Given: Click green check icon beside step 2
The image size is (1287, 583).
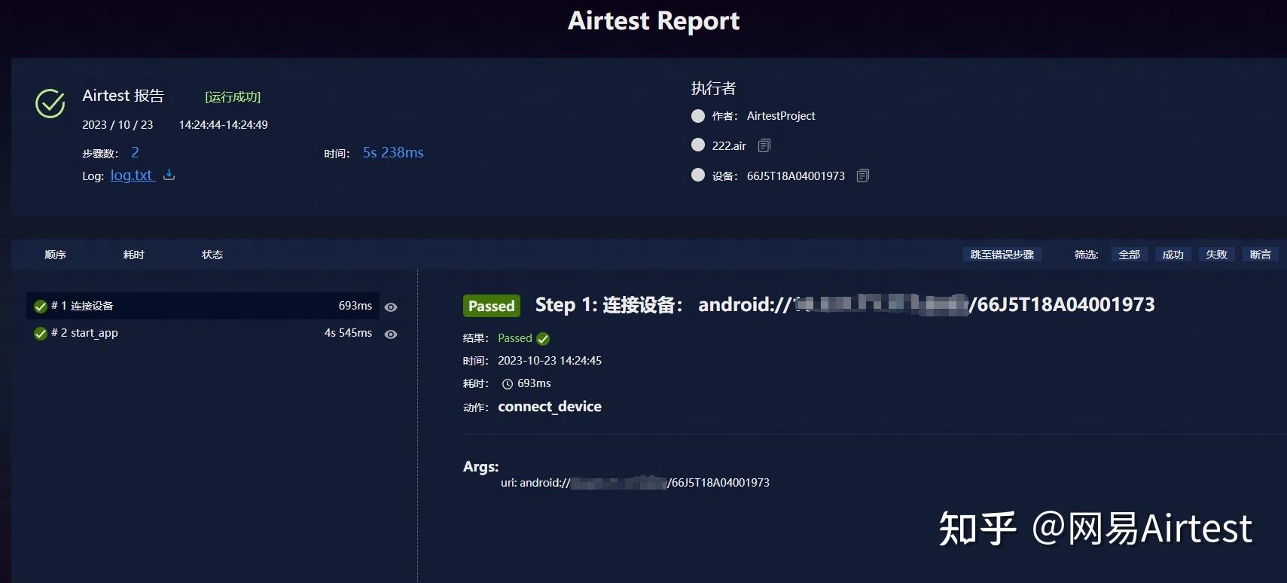Looking at the screenshot, I should click(41, 334).
